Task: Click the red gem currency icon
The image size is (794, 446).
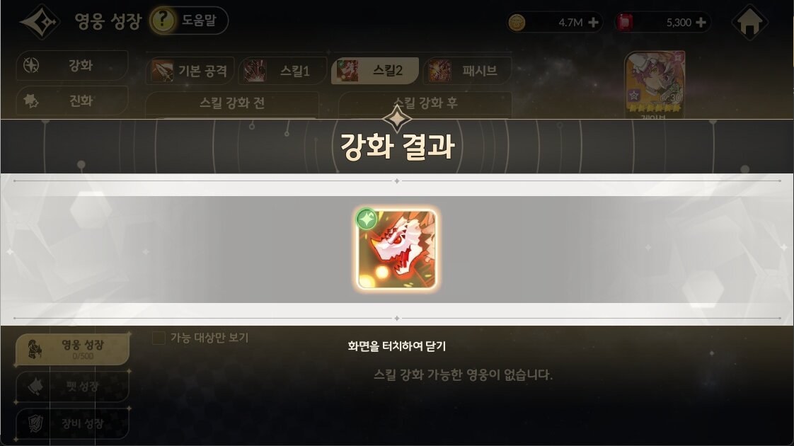Action: pyautogui.click(x=625, y=23)
